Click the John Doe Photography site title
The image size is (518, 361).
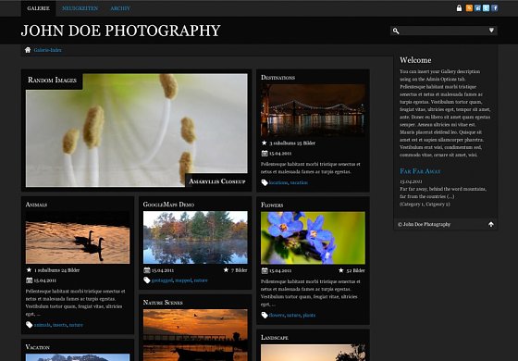tap(120, 31)
